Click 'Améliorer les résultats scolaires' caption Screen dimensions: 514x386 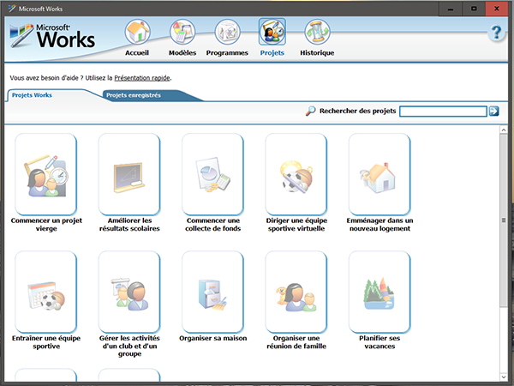point(129,225)
